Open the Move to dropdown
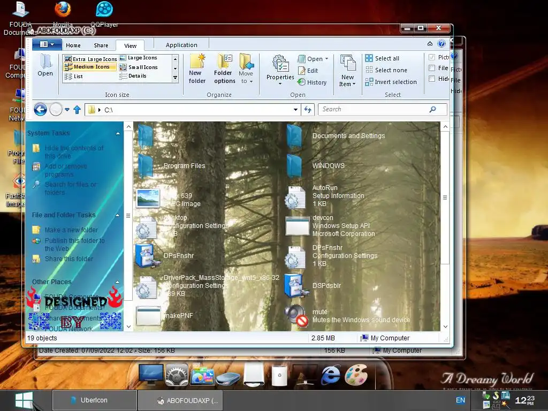 pos(246,69)
